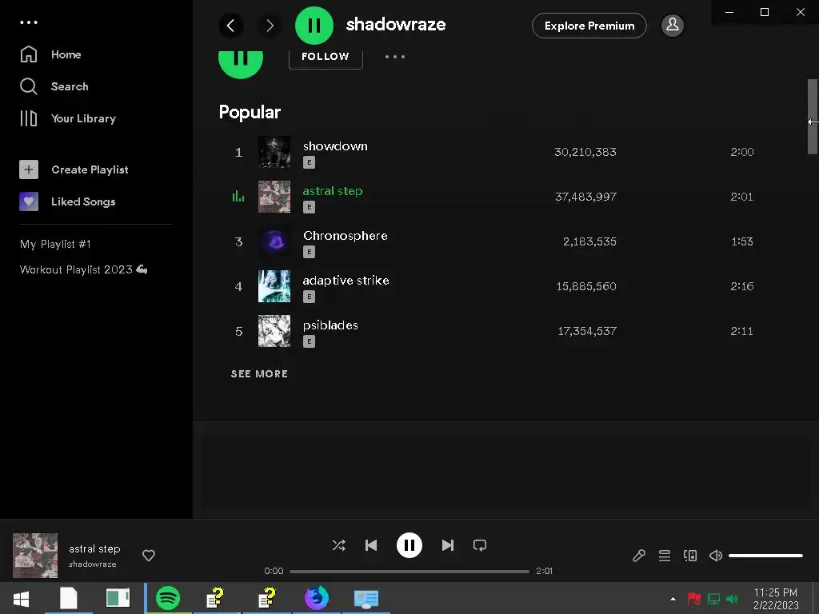Play the track psiblades

330,325
